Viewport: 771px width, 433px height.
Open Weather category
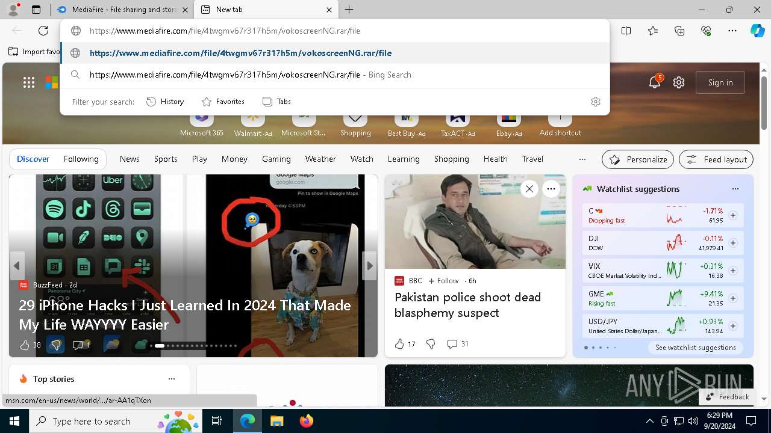(320, 159)
